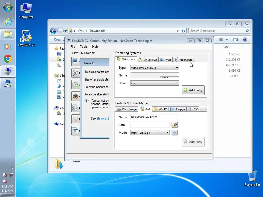
Task: Select file sized 491,712 KB
Action: coord(233,65)
